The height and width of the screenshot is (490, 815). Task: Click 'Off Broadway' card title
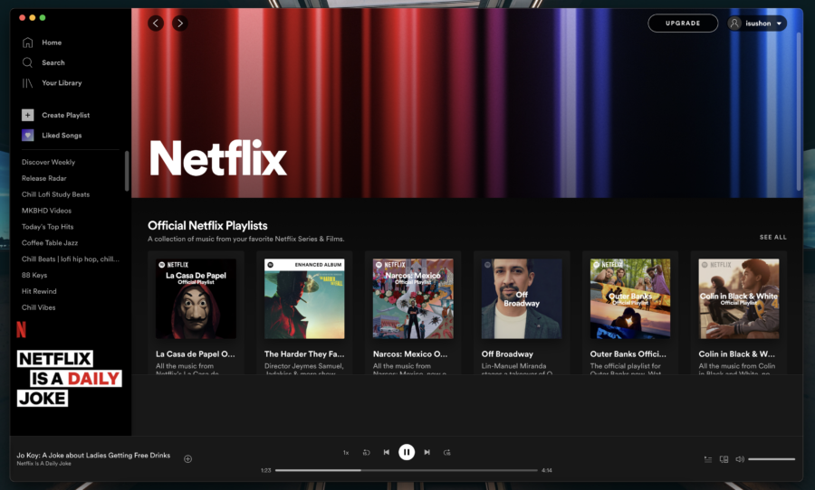507,354
